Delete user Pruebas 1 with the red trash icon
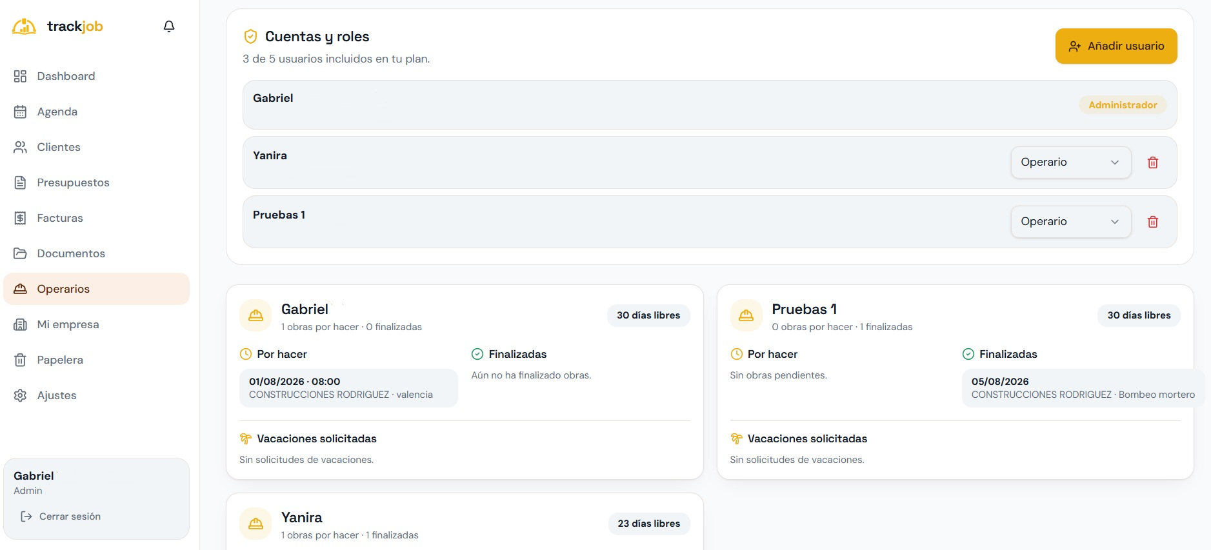Viewport: 1211px width, 550px height. tap(1153, 222)
